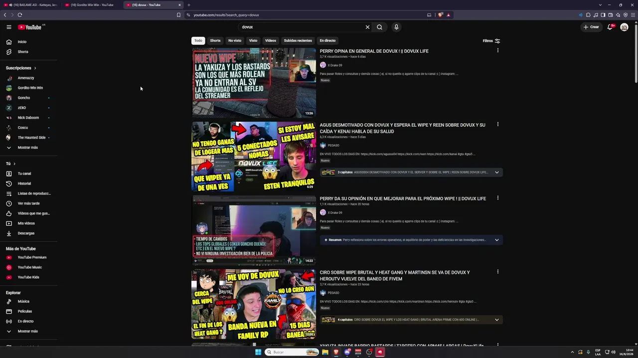Viewport: 638px width, 358px height.
Task: Open the PEGASO channel under Agus video
Action: [x=333, y=145]
